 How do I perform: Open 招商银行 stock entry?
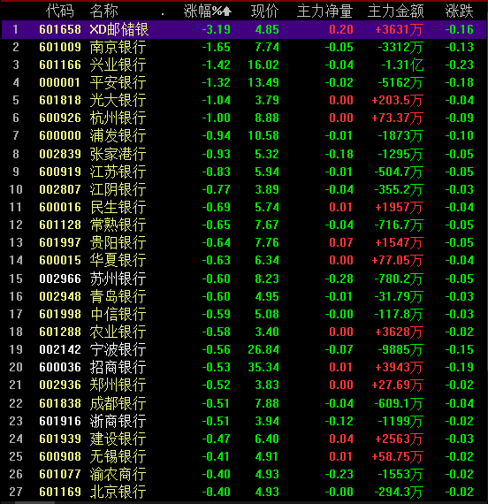pyautogui.click(x=118, y=367)
